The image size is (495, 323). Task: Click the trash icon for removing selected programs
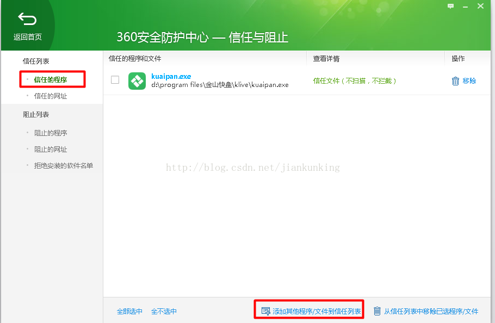point(377,311)
